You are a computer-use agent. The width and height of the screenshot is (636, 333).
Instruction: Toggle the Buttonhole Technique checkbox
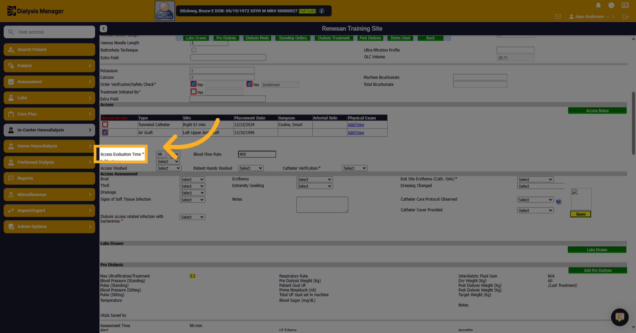pos(194,50)
